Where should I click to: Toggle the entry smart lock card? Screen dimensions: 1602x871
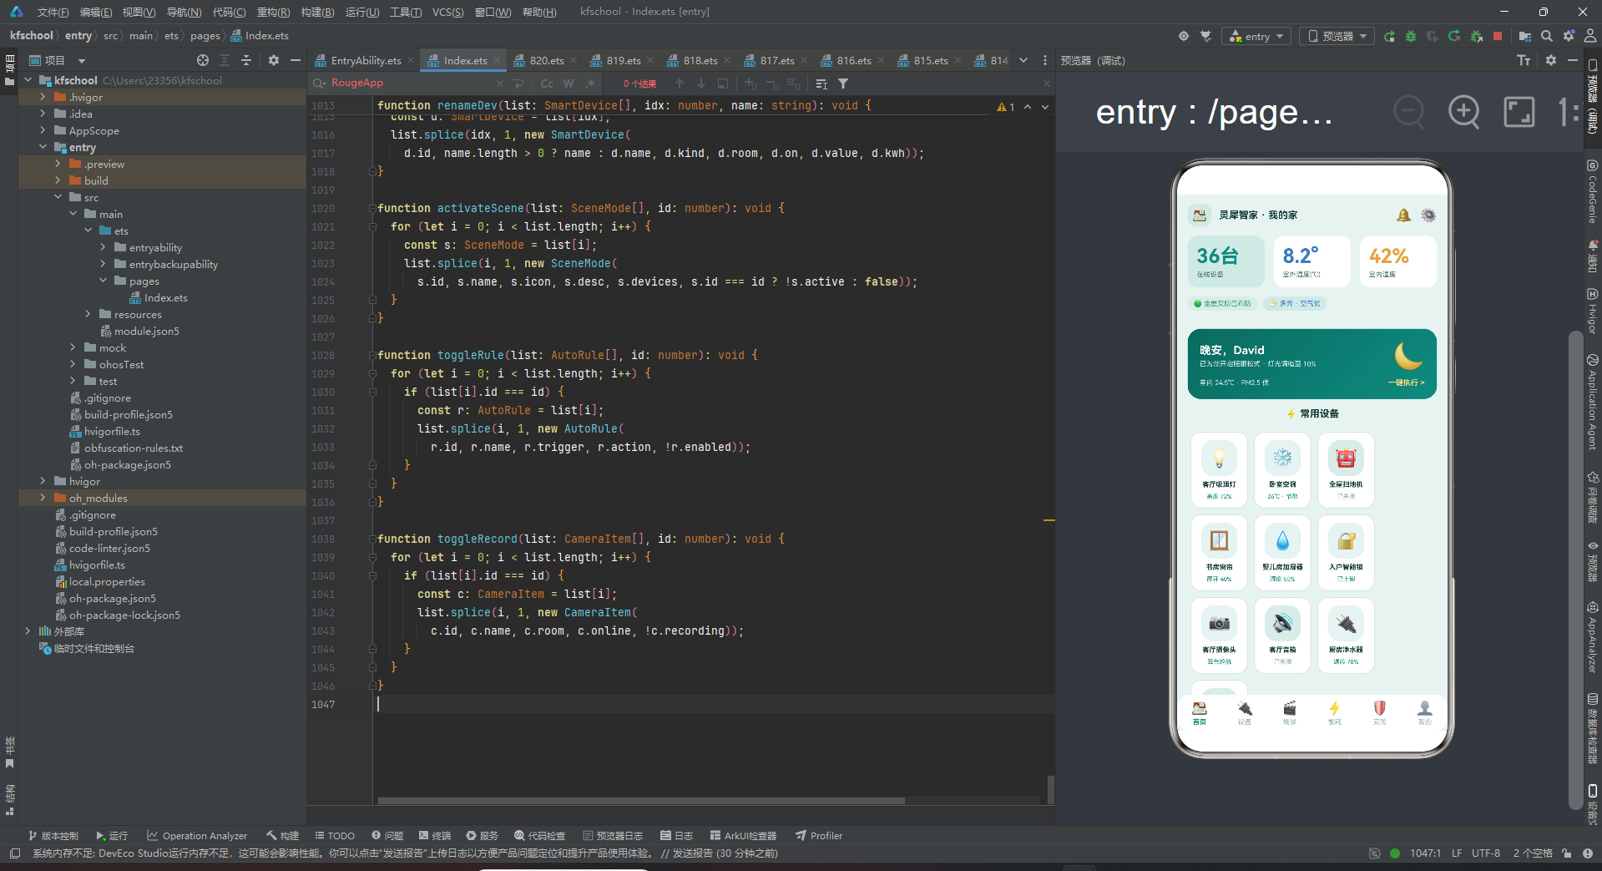[1346, 553]
